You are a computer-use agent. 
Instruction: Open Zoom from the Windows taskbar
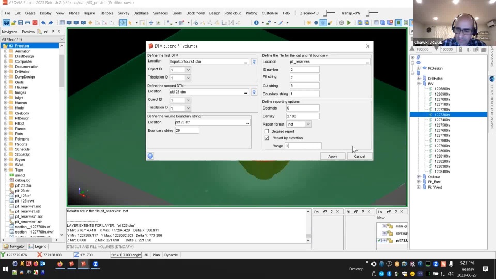pyautogui.click(x=96, y=264)
